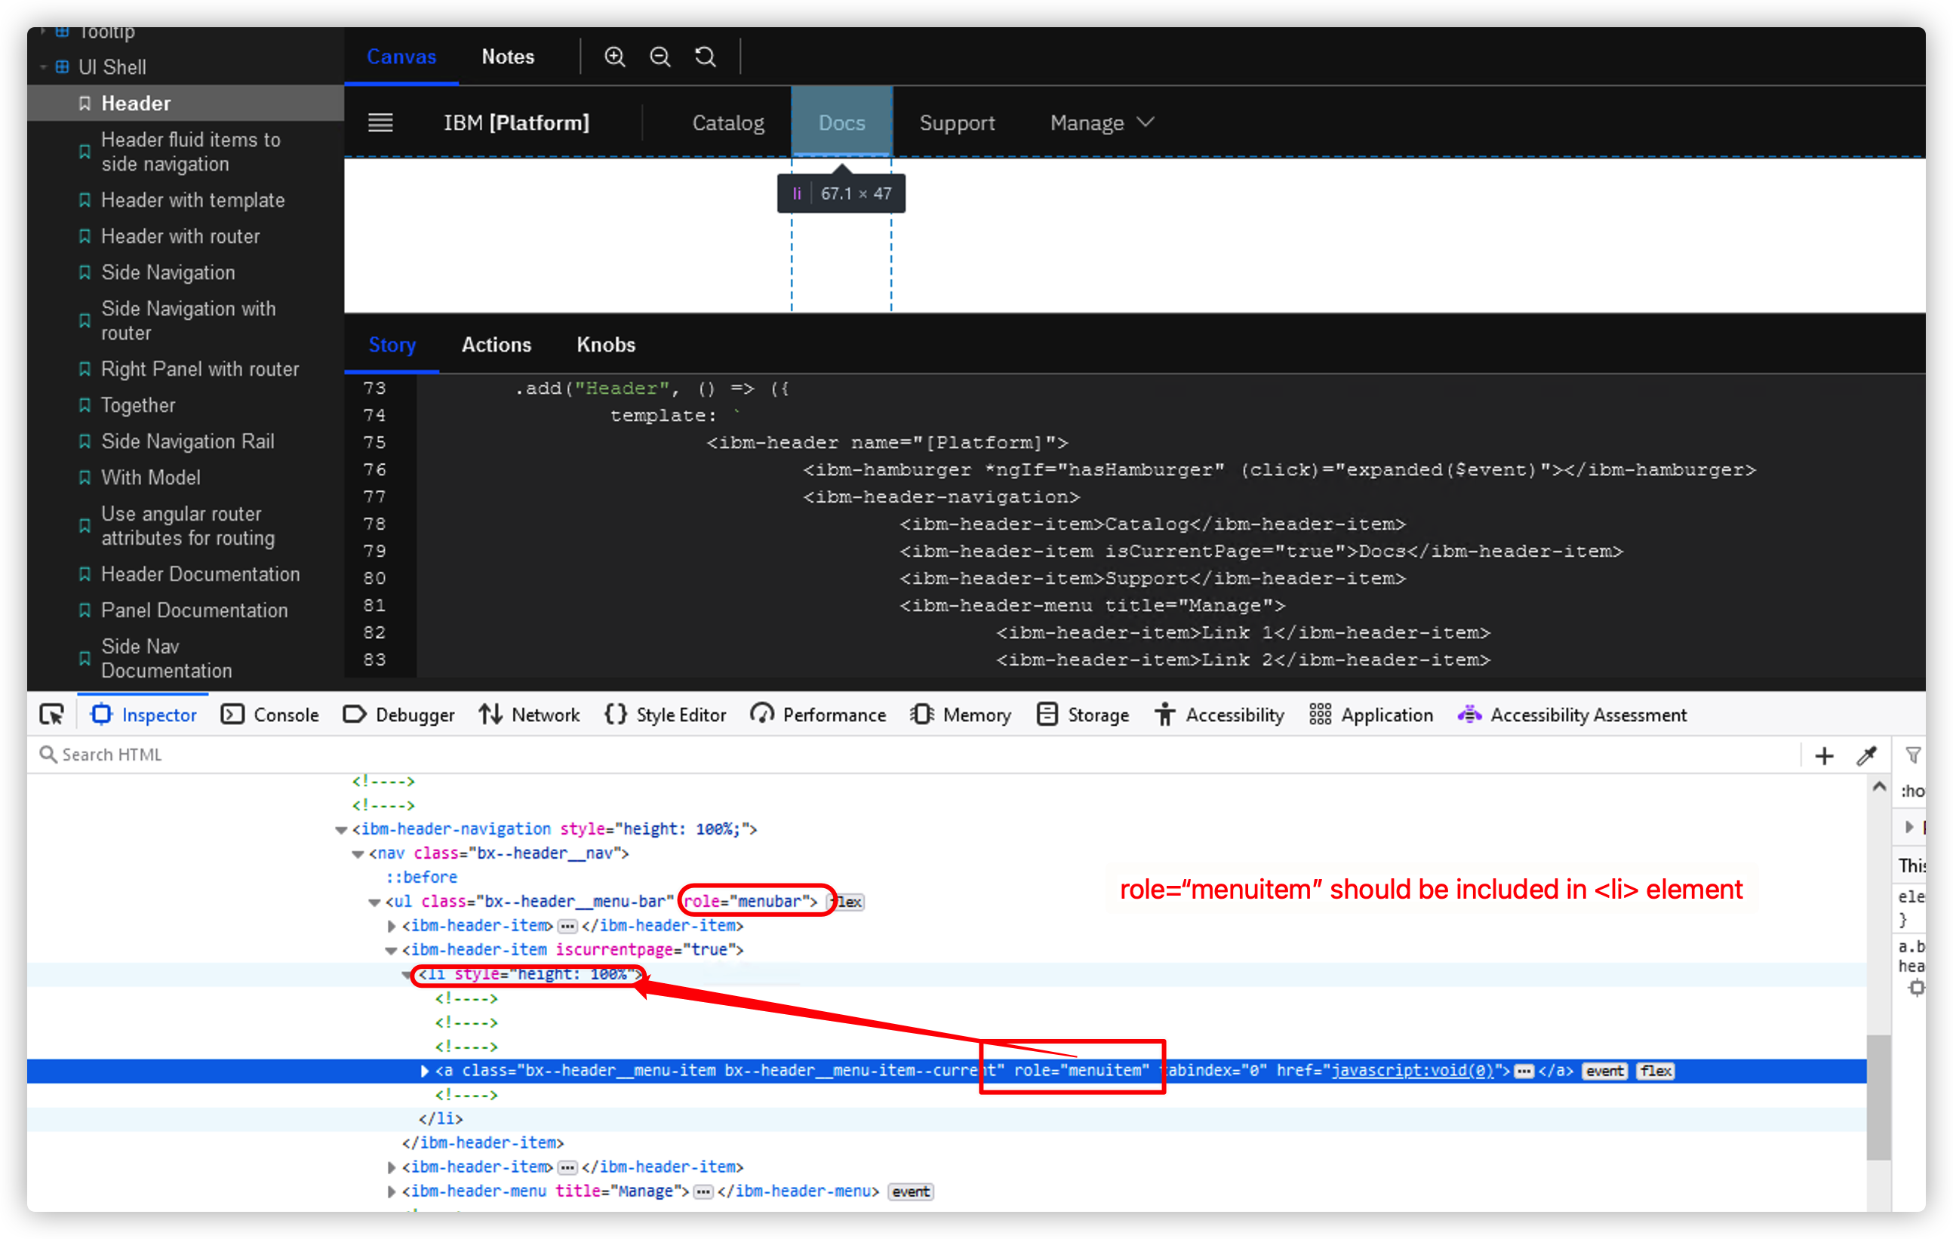Zoom in on the canvas

(x=615, y=56)
